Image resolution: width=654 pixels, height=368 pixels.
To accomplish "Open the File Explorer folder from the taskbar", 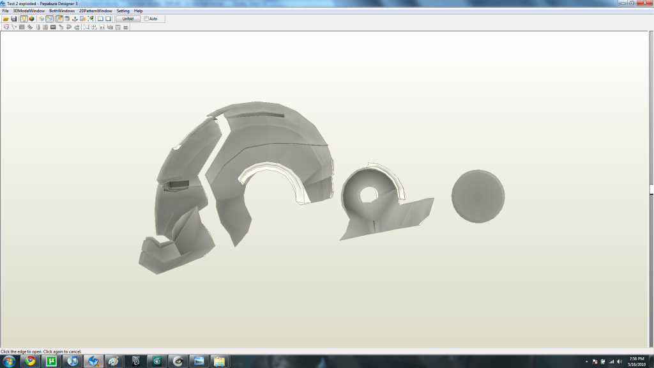I will tap(220, 361).
